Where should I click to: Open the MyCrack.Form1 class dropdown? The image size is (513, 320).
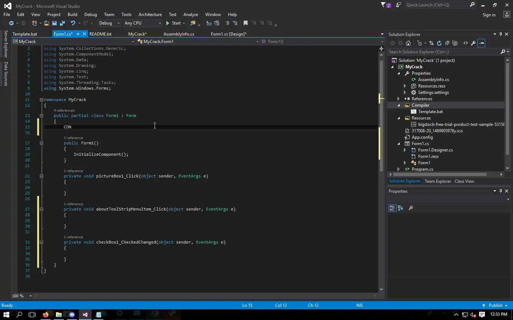point(198,42)
